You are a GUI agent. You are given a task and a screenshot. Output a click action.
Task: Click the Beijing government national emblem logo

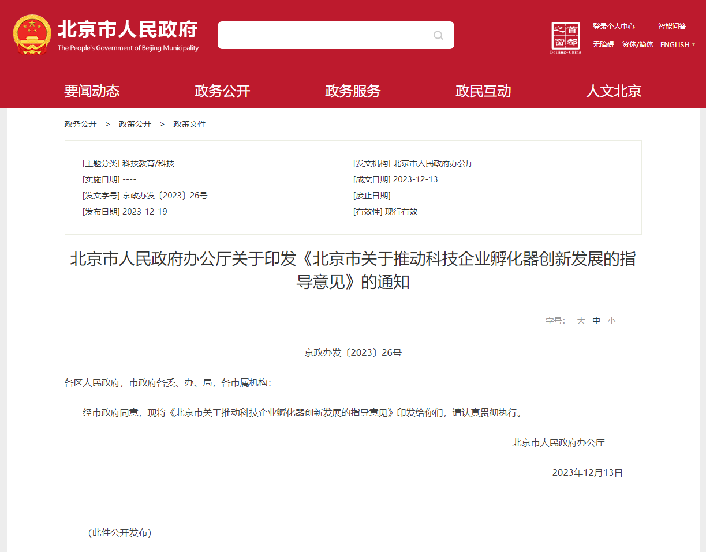32,35
